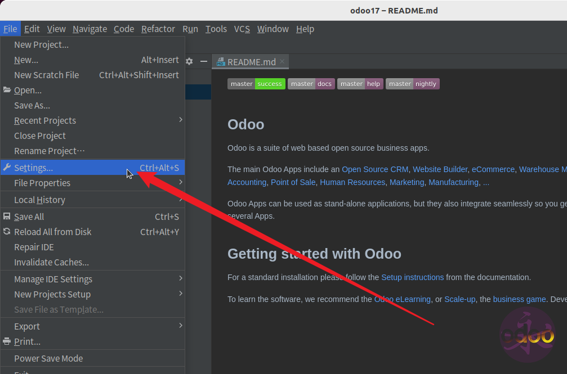Click the "Odoo" heading text
Image resolution: width=567 pixels, height=374 pixels.
[246, 124]
